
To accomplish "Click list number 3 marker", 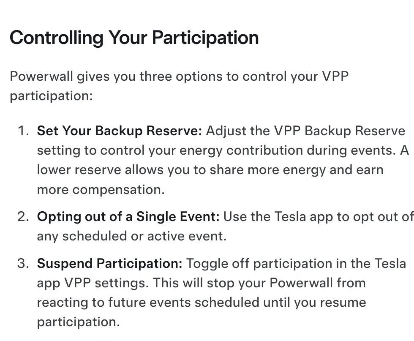I will click(23, 263).
